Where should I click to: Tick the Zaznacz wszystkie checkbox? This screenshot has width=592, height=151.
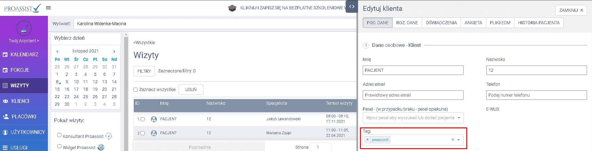(x=135, y=90)
